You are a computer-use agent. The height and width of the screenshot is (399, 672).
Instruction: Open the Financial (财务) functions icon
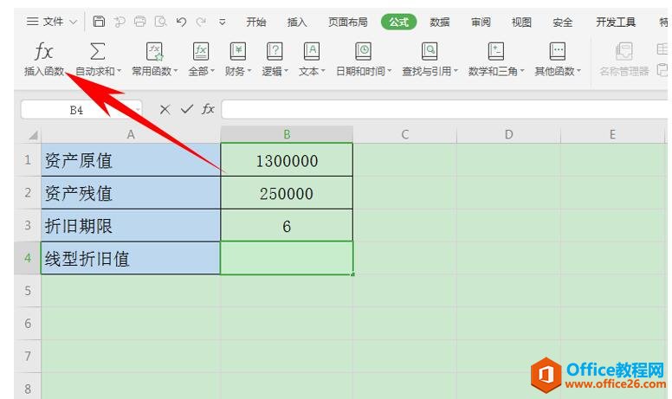(x=238, y=51)
